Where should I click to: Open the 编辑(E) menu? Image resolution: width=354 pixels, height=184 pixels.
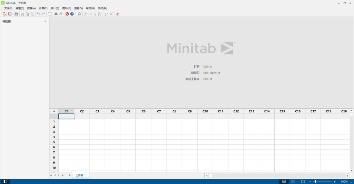tap(20, 8)
